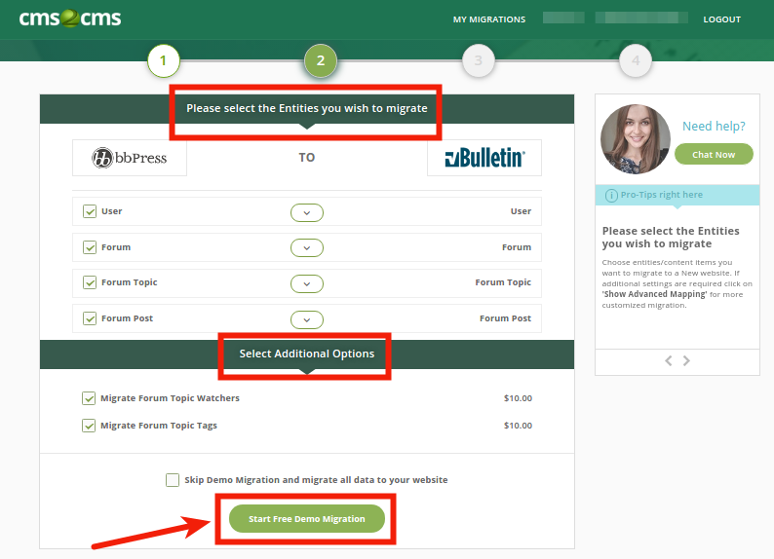Click the target Forum Post label

click(x=505, y=318)
